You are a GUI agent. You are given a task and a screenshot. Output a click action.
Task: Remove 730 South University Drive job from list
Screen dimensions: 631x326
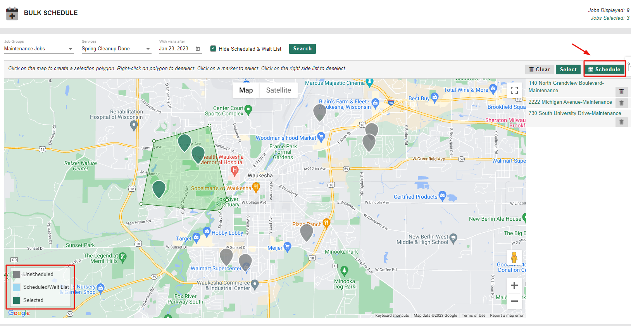click(x=621, y=122)
